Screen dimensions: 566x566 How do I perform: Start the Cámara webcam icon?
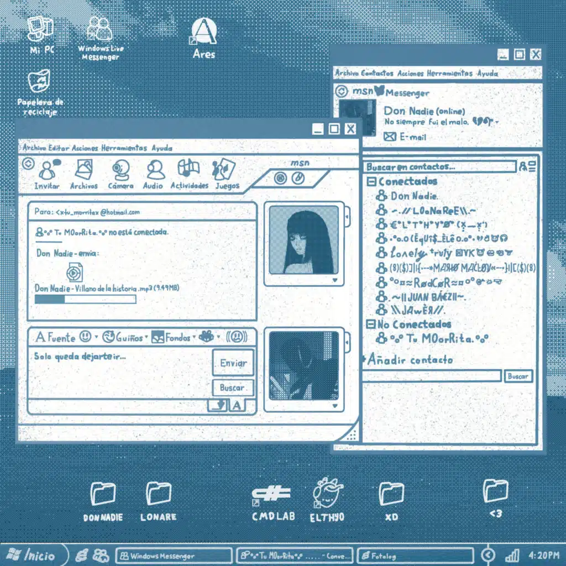click(x=120, y=170)
